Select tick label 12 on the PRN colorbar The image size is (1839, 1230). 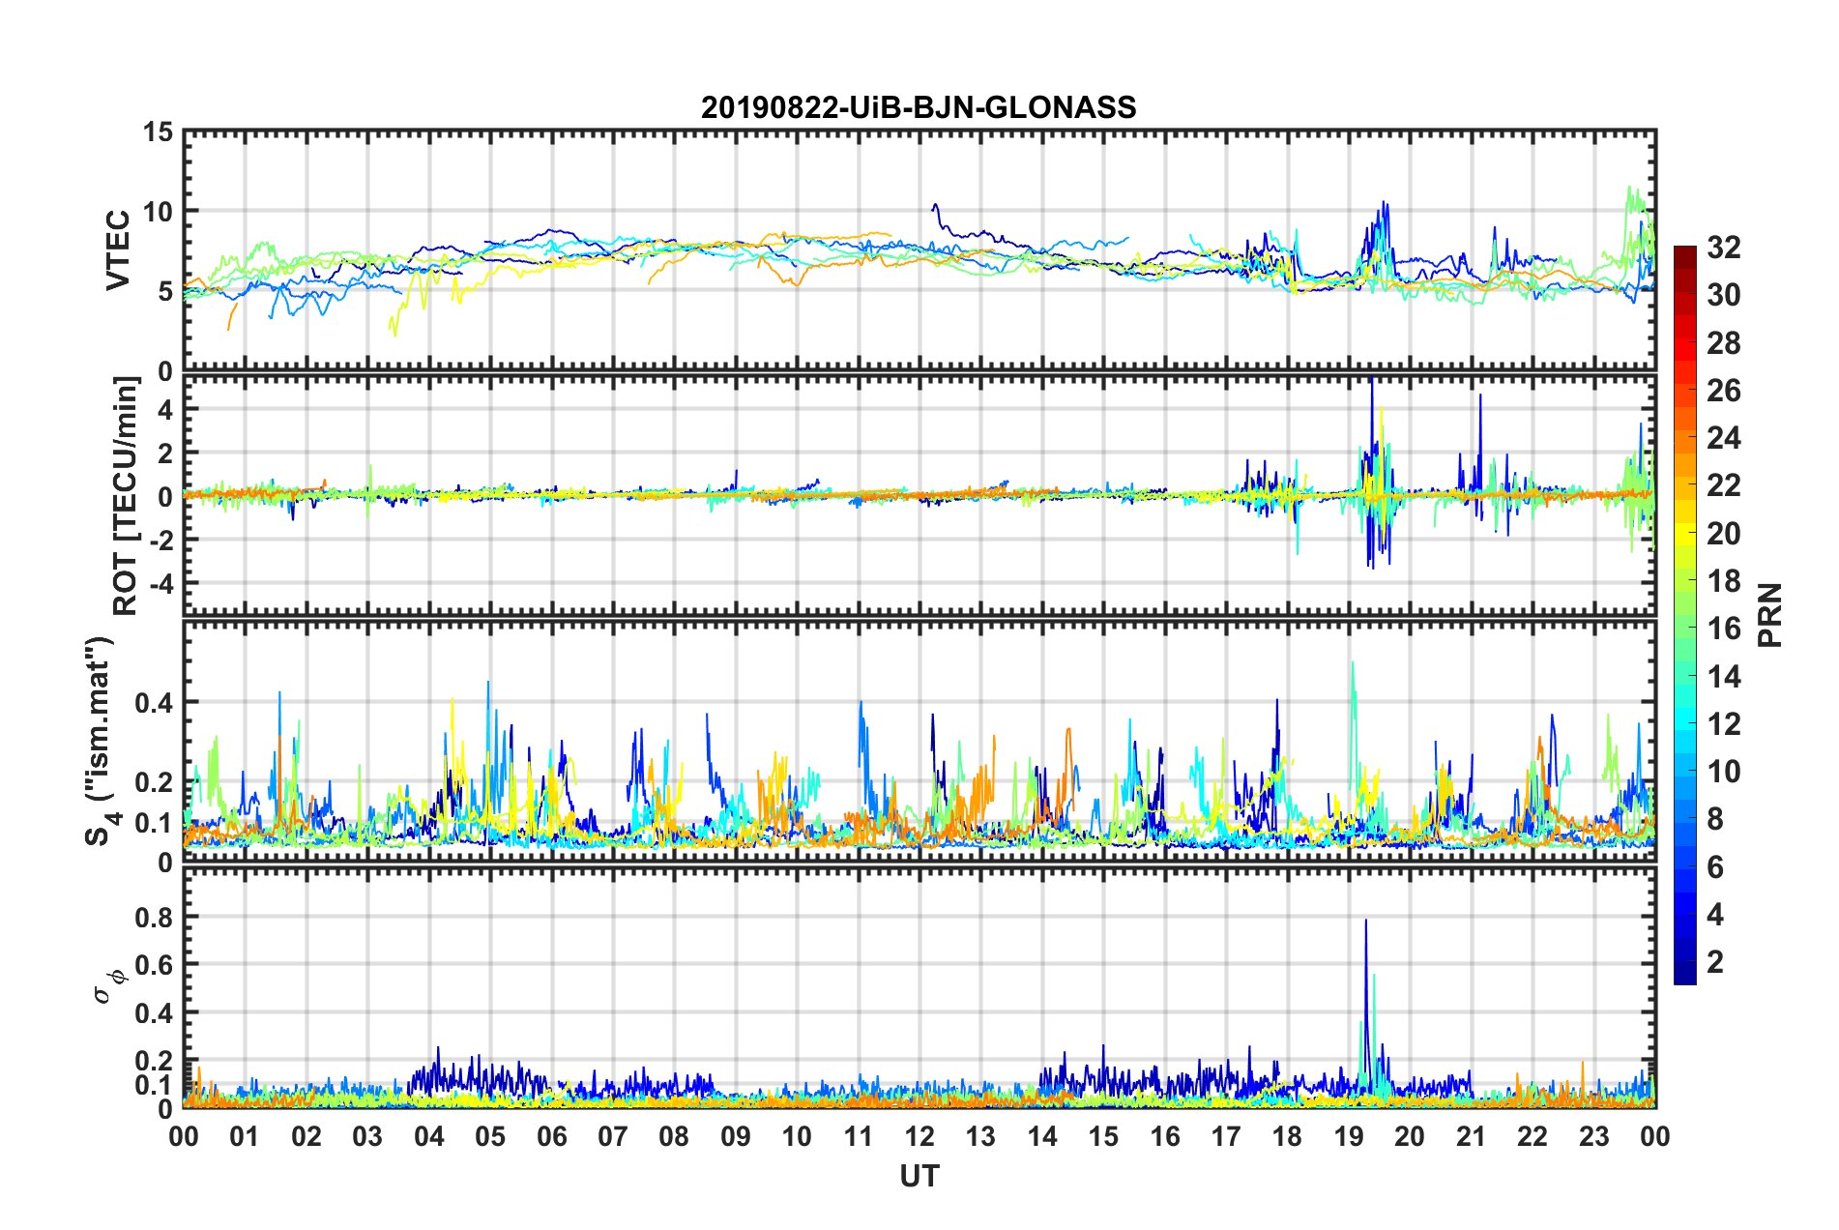(1723, 724)
